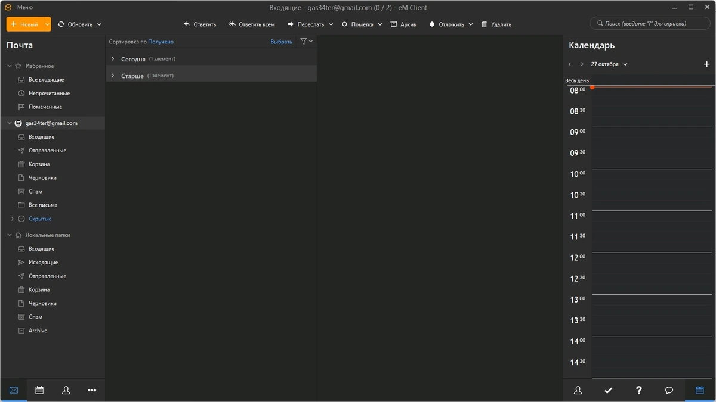Select the Непрочитанные folder

pos(49,94)
